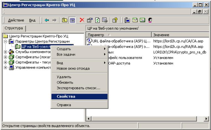Click the red X delete toolbar icon
The height and width of the screenshot is (130, 211).
tap(82, 20)
